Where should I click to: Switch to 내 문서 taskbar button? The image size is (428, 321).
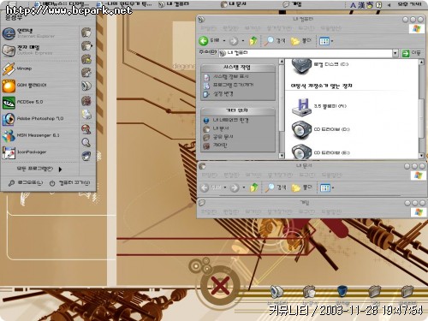[234, 4]
